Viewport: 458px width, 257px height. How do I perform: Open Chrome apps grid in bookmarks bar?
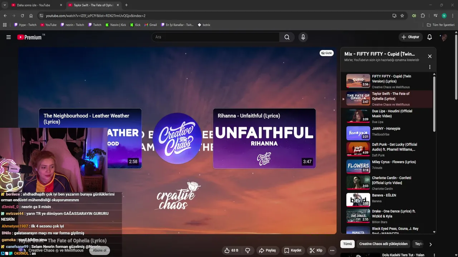click(x=5, y=25)
